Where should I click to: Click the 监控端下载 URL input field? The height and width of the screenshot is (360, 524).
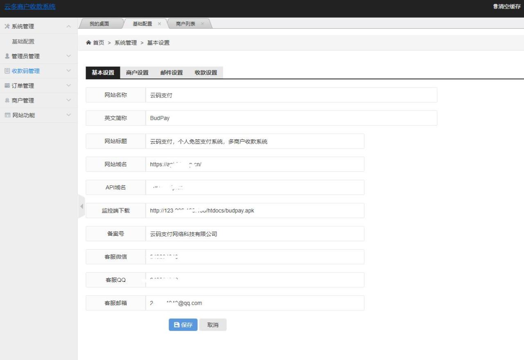[255, 210]
